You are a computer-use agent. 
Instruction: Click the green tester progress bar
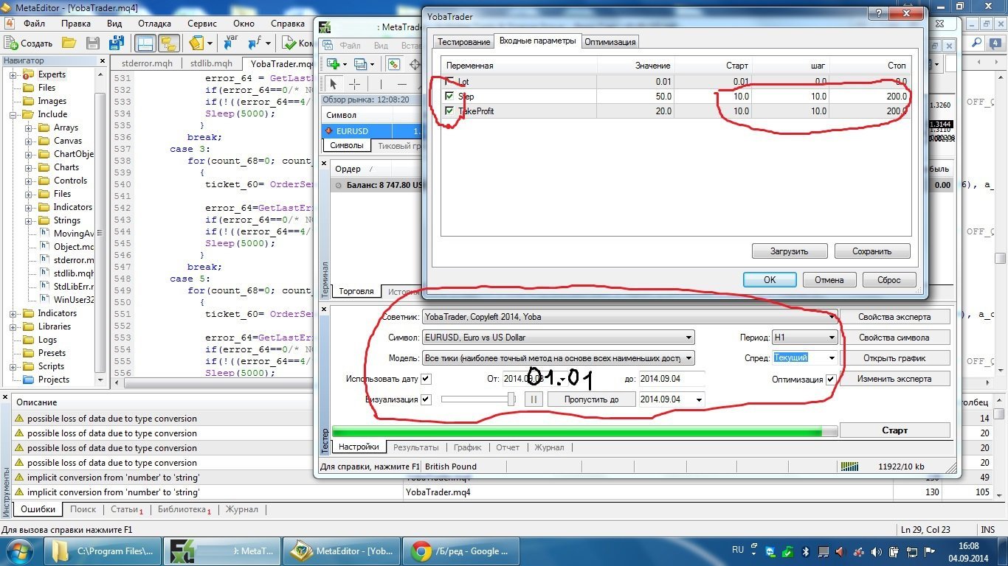tap(584, 431)
